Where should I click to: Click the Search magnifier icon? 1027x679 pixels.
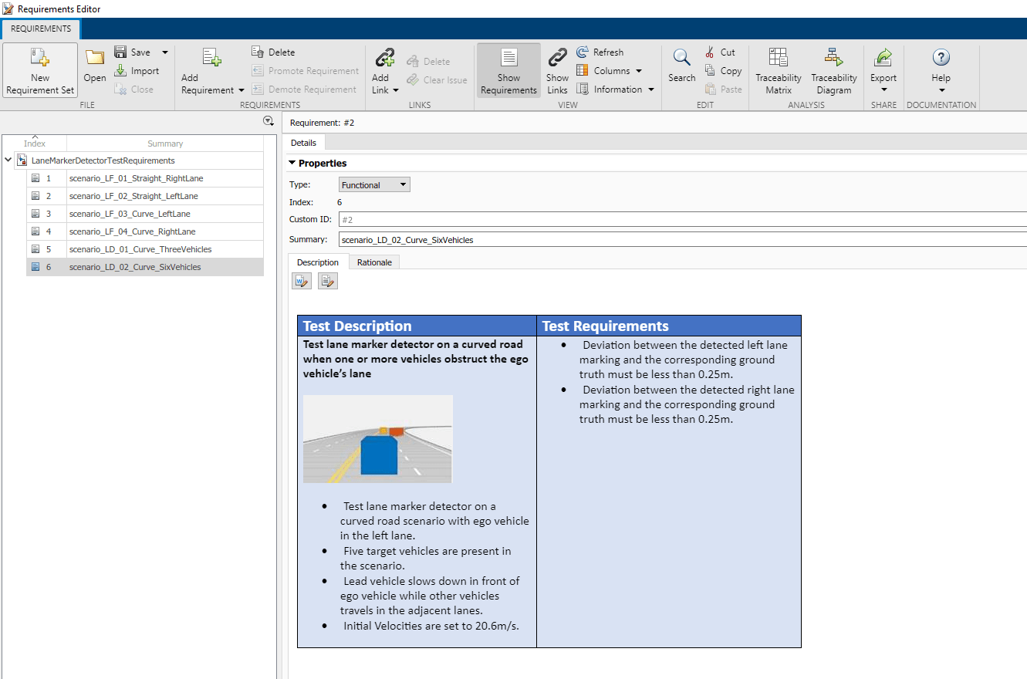[681, 59]
